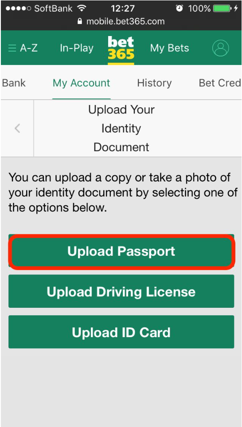The height and width of the screenshot is (427, 242).
Task: Click the Upload Driving License button
Action: pyautogui.click(x=121, y=291)
